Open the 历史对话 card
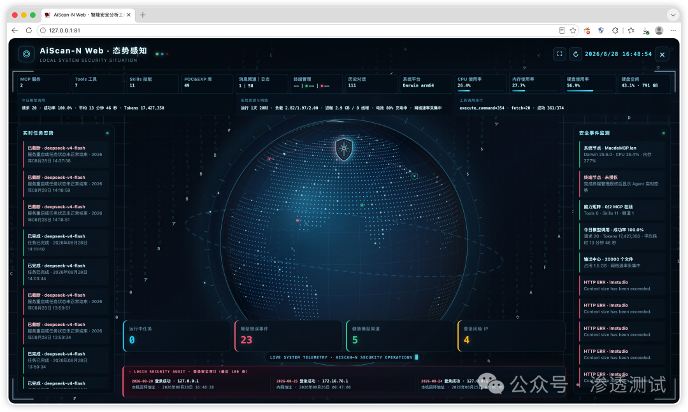 (371, 83)
